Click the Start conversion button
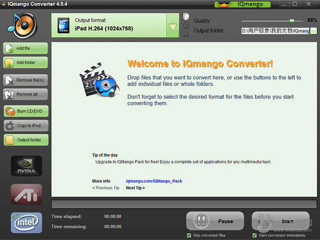This screenshot has height=240, width=320. click(x=281, y=221)
